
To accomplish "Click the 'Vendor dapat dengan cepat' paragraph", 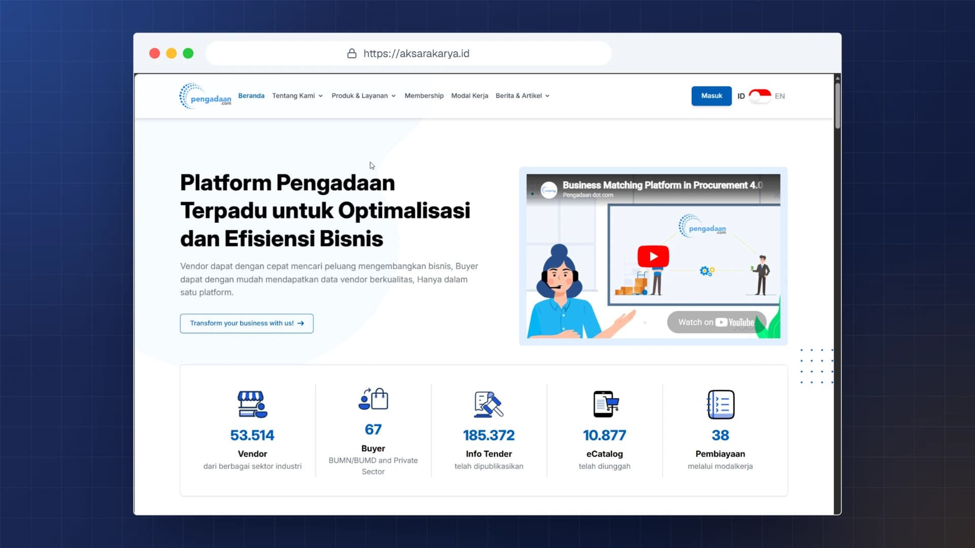I will point(329,279).
